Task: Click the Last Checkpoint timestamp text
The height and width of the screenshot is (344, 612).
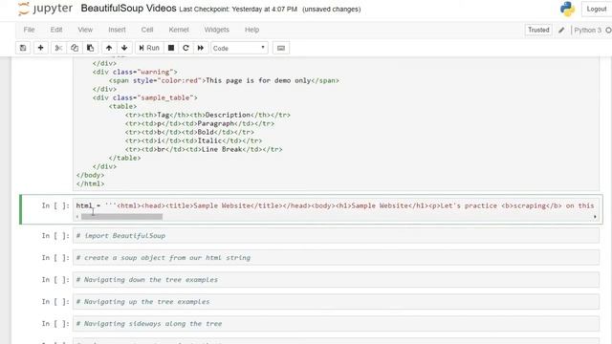Action: [x=238, y=9]
